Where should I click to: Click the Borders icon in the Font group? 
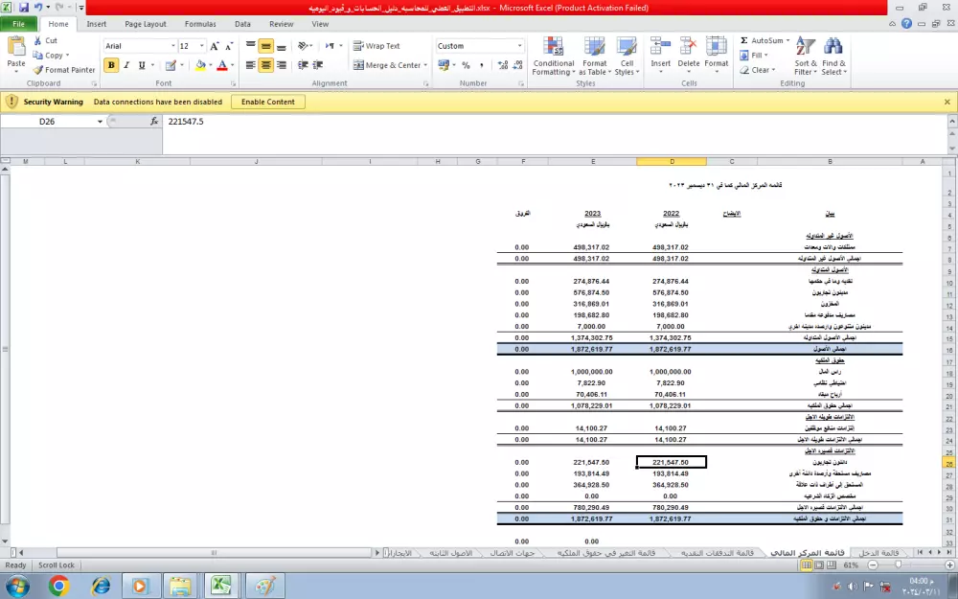coord(171,65)
